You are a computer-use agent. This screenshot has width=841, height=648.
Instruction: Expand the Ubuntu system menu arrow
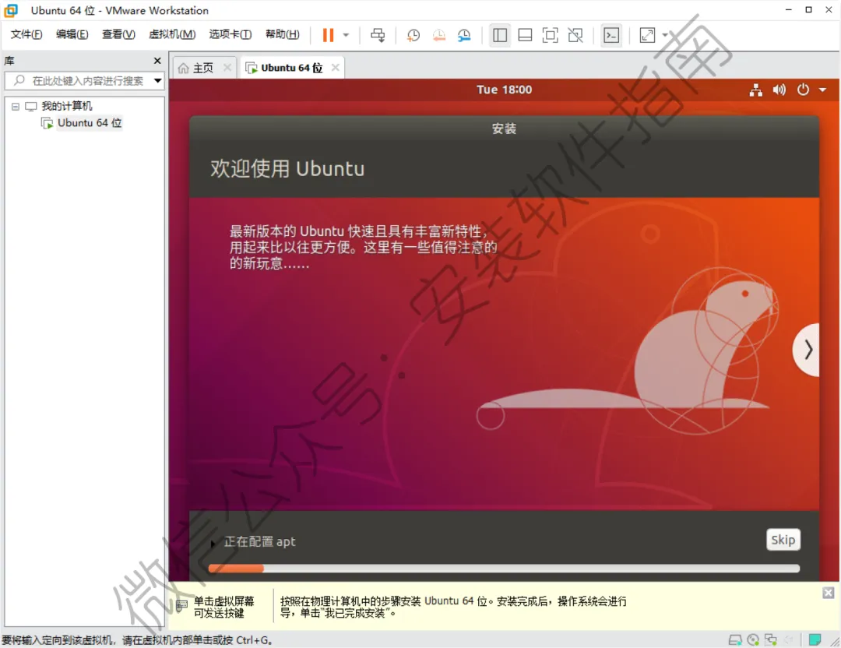click(x=822, y=90)
